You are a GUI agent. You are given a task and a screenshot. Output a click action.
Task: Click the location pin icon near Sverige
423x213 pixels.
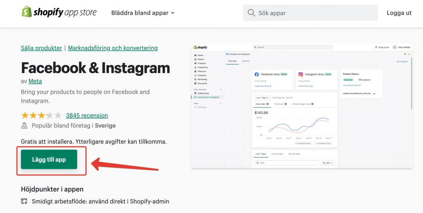24,125
